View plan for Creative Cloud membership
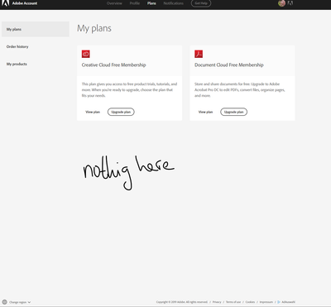Viewport: 331px width, 307px height. (93, 112)
